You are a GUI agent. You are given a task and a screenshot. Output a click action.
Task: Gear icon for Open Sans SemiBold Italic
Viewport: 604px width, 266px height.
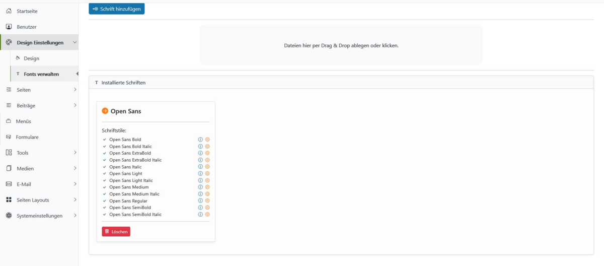pyautogui.click(x=207, y=214)
